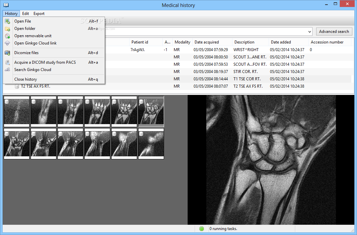Minimize the Medical history window

(x=326, y=4)
